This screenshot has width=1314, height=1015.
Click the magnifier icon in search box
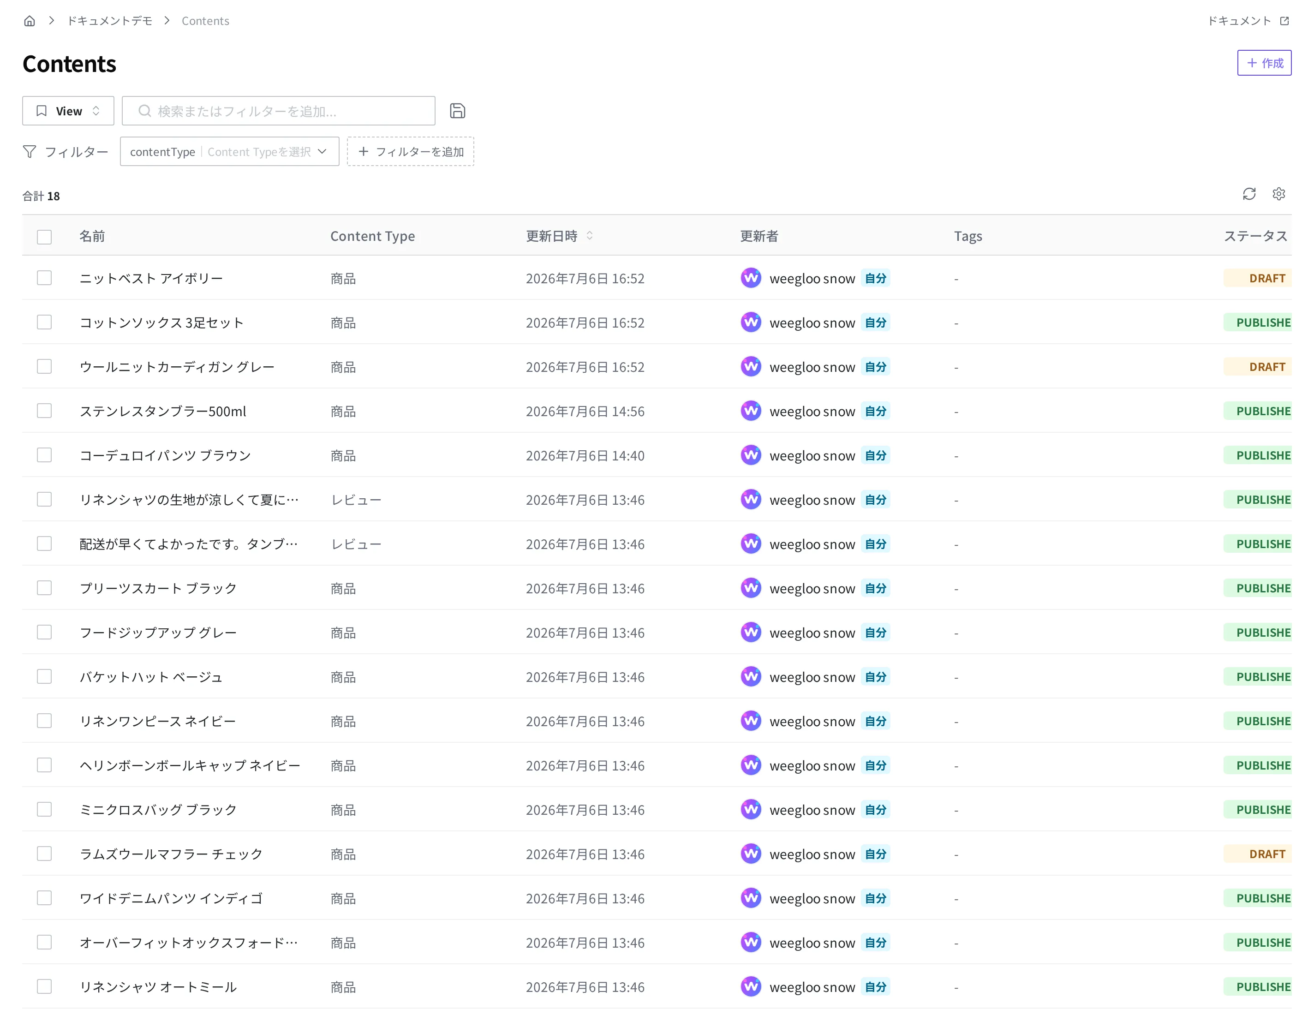[x=144, y=111]
